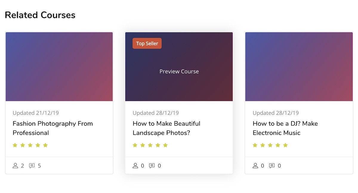
Task: Click the comment count 5 on Fashion card
Action: (x=39, y=166)
